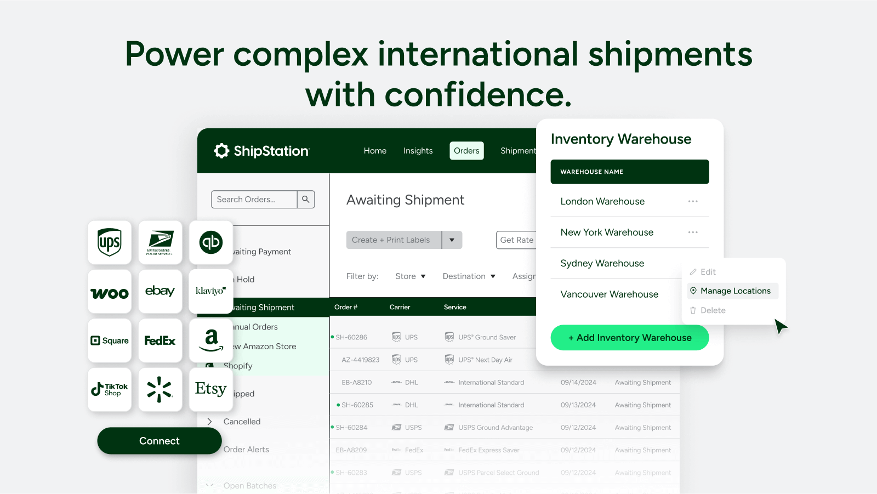
Task: Click the Get Rate button
Action: tap(517, 240)
